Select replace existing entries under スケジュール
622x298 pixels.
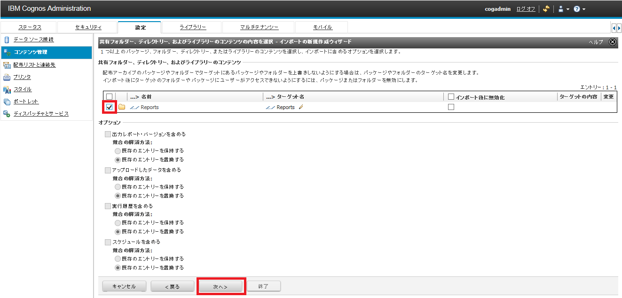tap(118, 267)
